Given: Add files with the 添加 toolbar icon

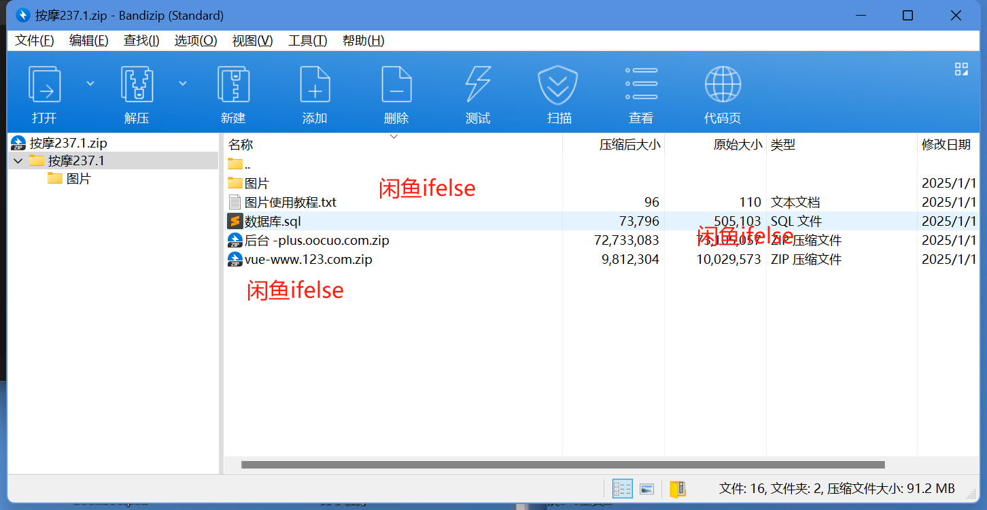Looking at the screenshot, I should [x=315, y=92].
